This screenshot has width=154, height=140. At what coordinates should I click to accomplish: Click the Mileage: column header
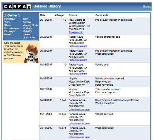tap(59, 15)
